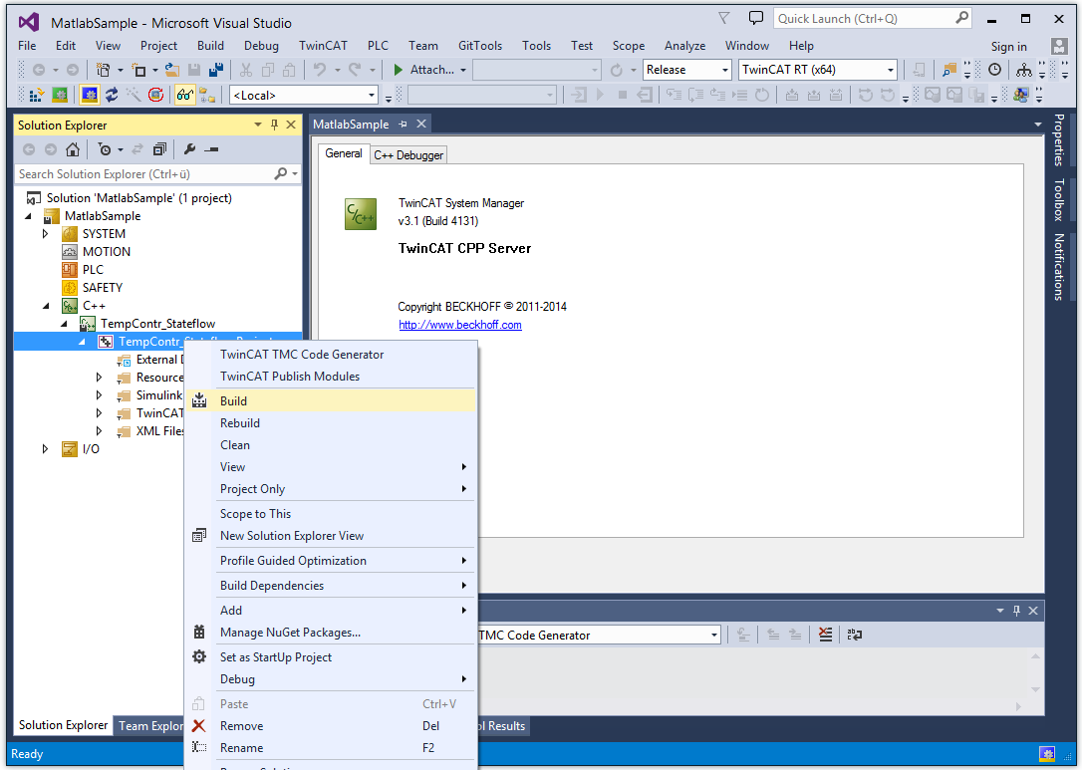1082x770 pixels.
Task: Click the Clear All icon in Output panel
Action: [x=825, y=635]
